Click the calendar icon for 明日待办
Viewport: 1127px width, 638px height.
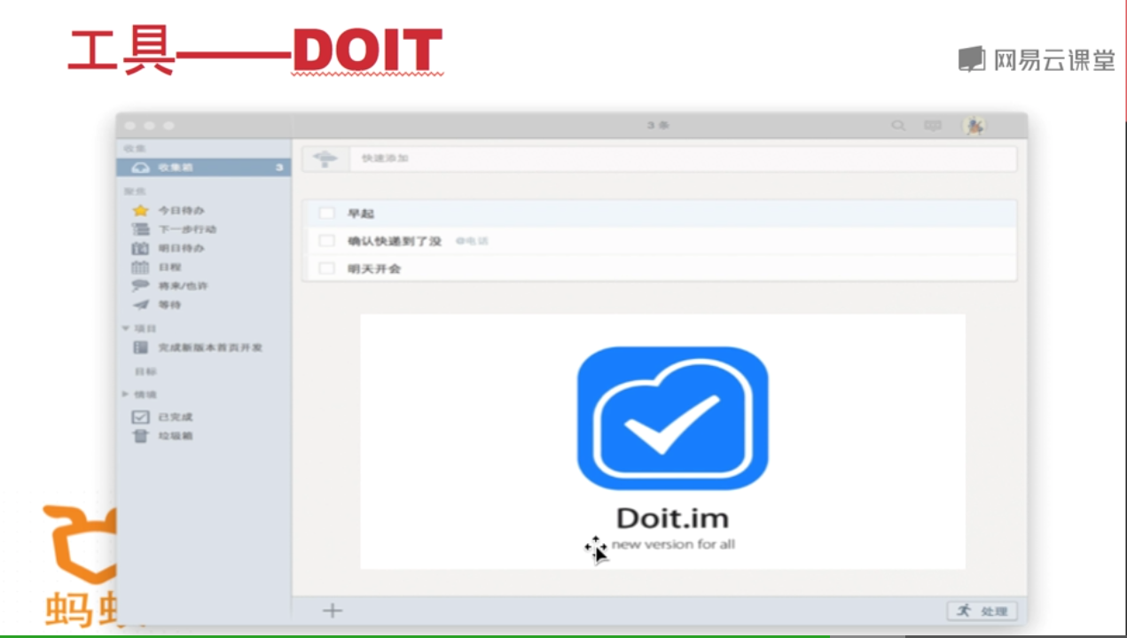[x=140, y=248]
